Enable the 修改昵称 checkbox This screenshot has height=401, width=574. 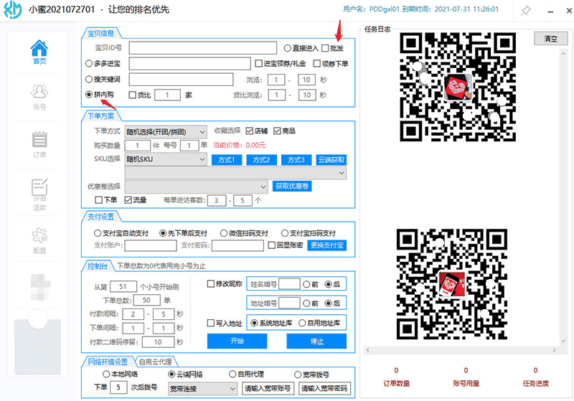(211, 284)
